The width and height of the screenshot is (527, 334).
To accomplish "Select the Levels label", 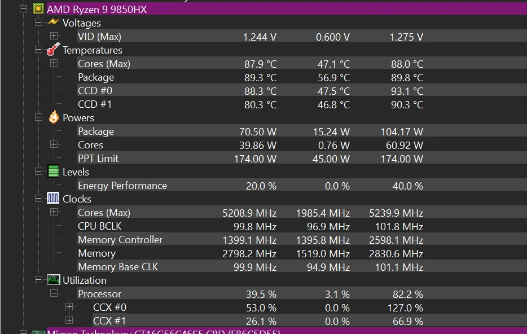I will click(x=76, y=172).
